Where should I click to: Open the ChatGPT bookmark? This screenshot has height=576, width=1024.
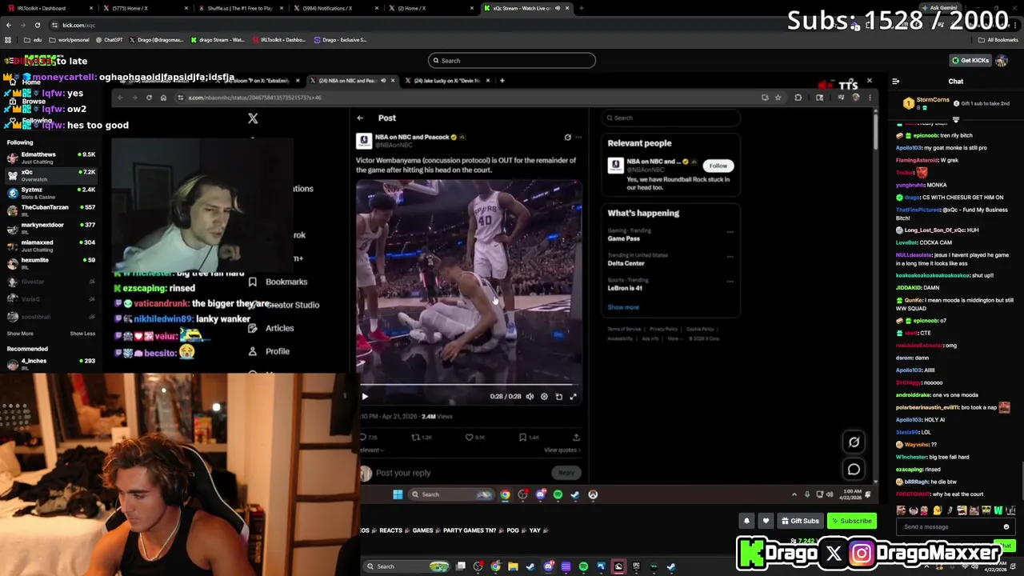point(110,40)
